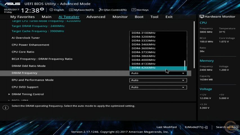
Task: Open DRAM Frequency Auto dropdown
Action: click(x=158, y=73)
